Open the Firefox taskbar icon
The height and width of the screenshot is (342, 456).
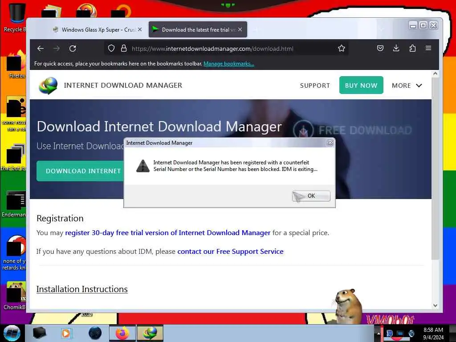pos(122,333)
